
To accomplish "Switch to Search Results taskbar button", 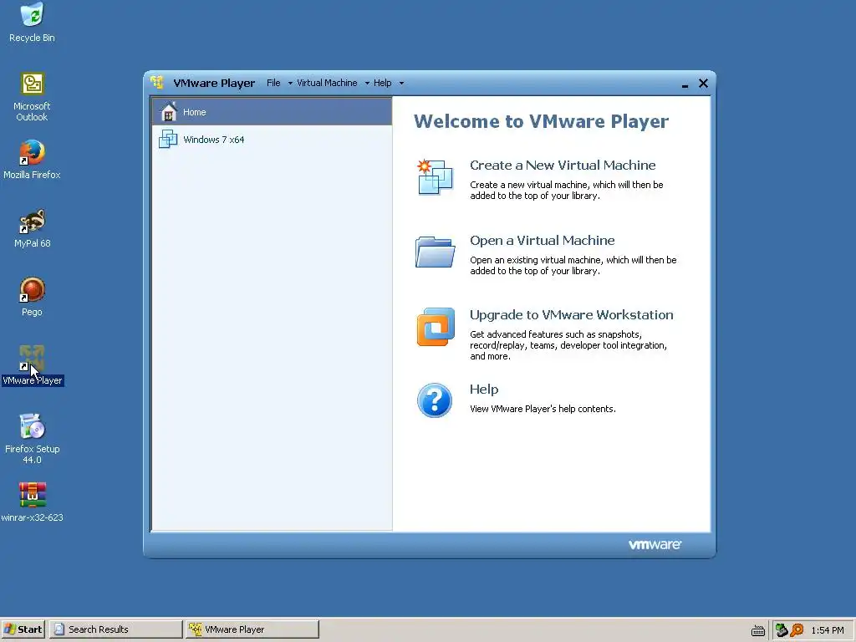I will tap(115, 629).
